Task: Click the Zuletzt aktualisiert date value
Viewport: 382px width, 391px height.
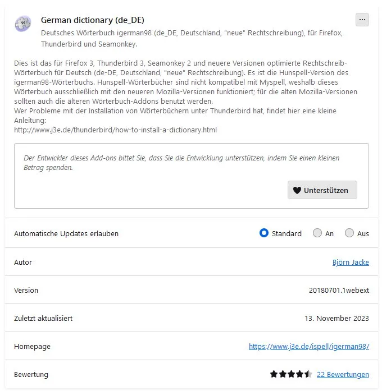Action: (336, 318)
